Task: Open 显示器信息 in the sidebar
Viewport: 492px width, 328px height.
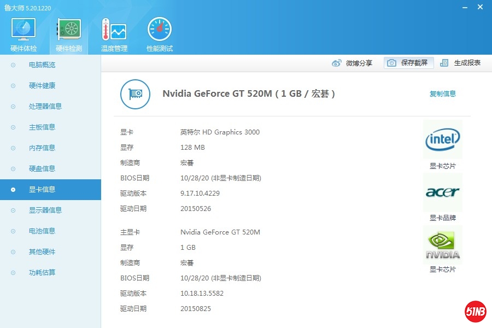Action: [45, 210]
